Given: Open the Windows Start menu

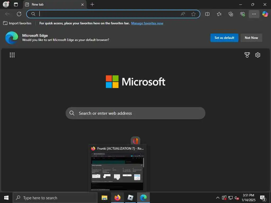Looking at the screenshot, I should 6,198.
